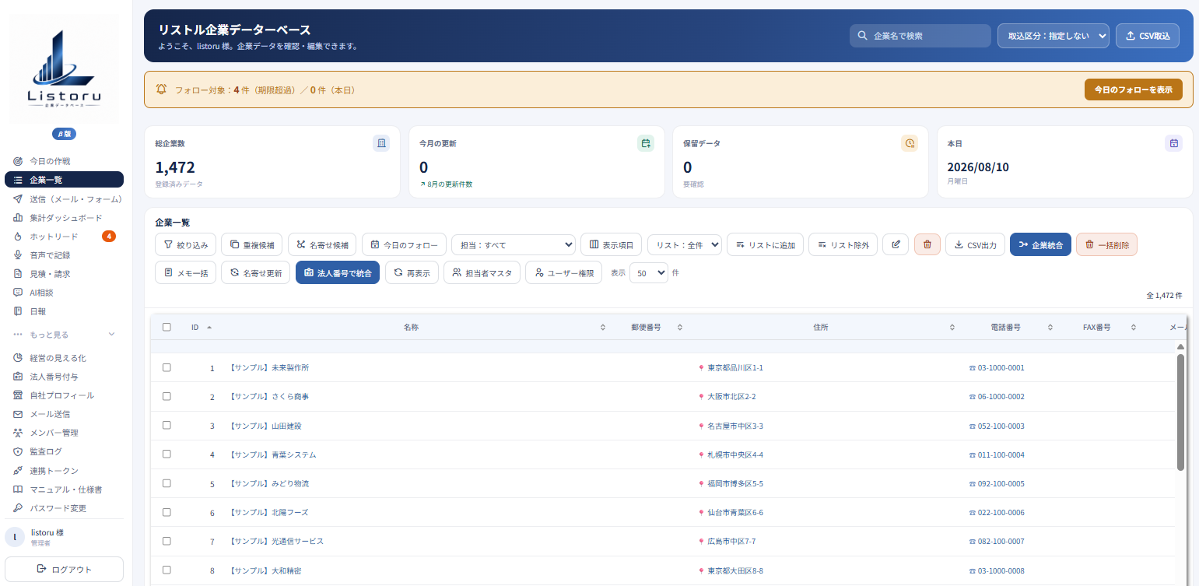Viewport: 1199px width, 586px height.
Task: Click the bell icon in follow banner
Action: (162, 89)
